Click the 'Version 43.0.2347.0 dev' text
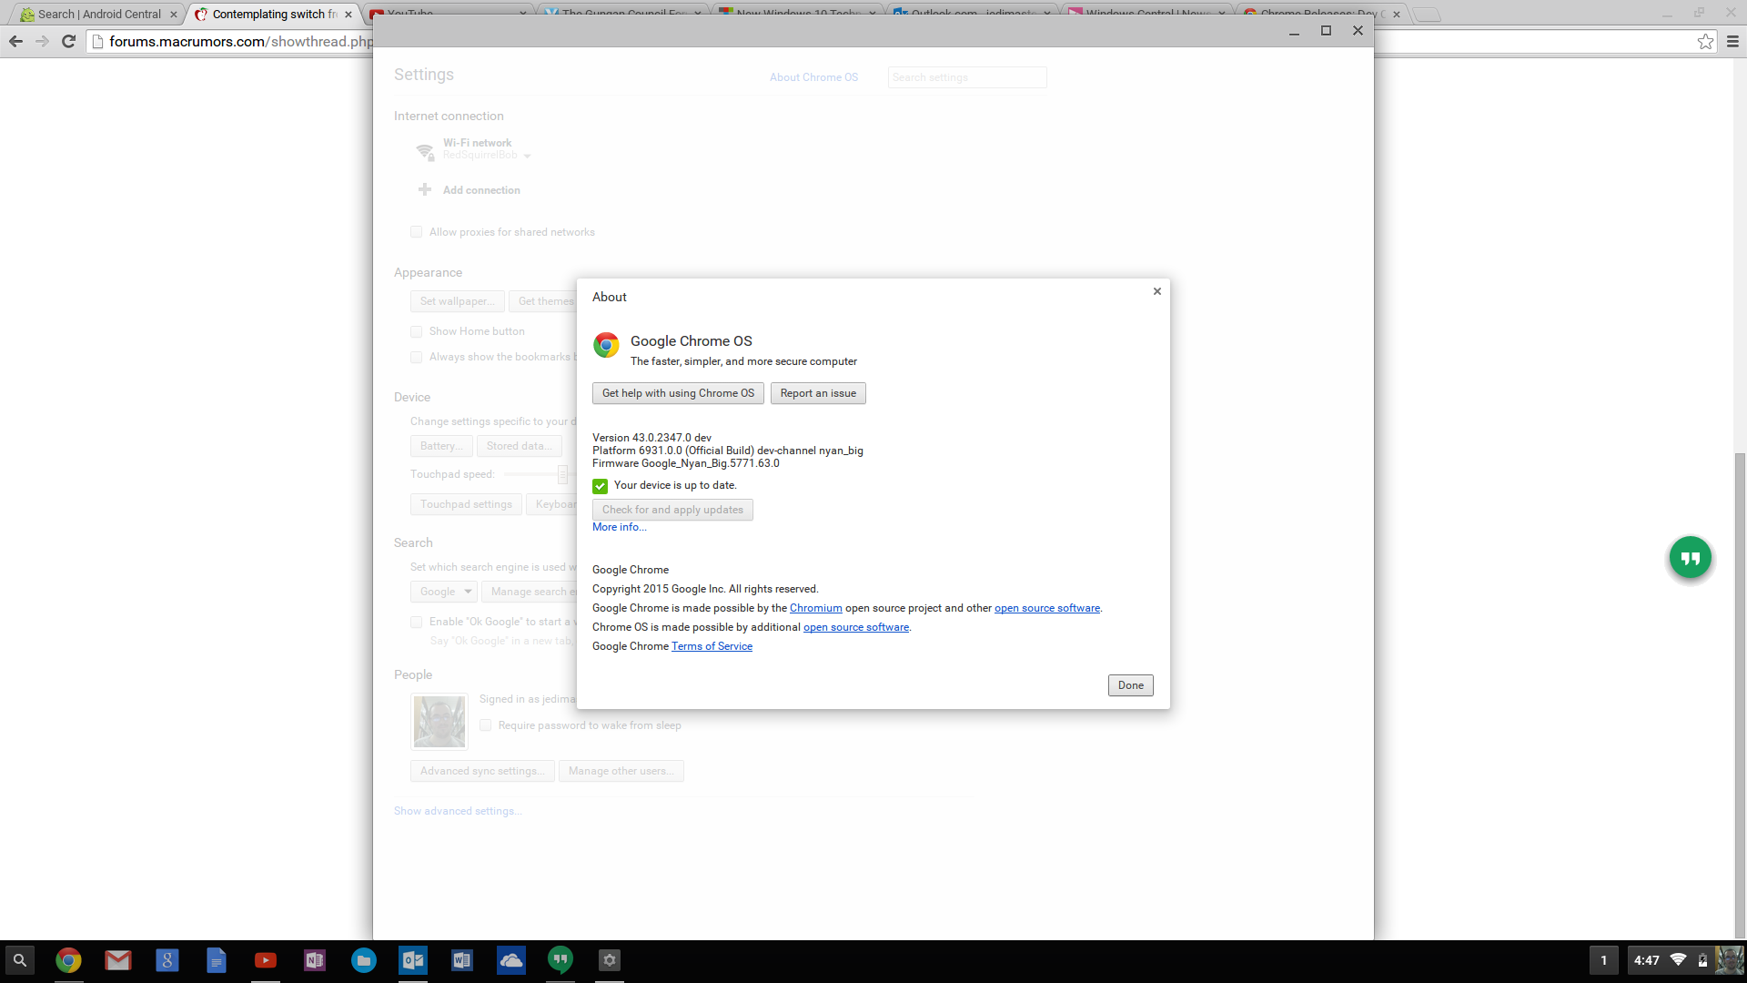Screen dimensions: 1747x983 (651, 438)
